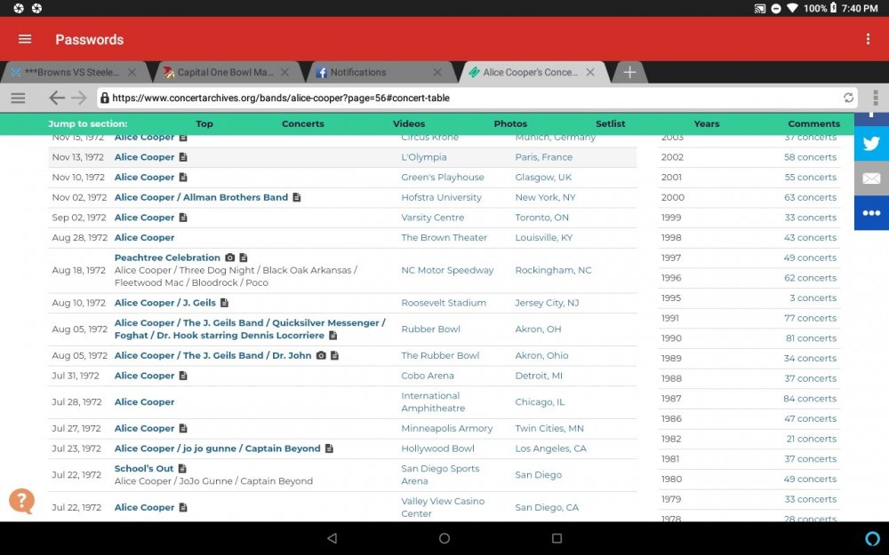Screen dimensions: 889x555
Task: Reload the page with refresh icon
Action: [x=848, y=98]
